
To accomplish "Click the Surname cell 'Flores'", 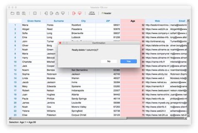I will pos(59,25).
